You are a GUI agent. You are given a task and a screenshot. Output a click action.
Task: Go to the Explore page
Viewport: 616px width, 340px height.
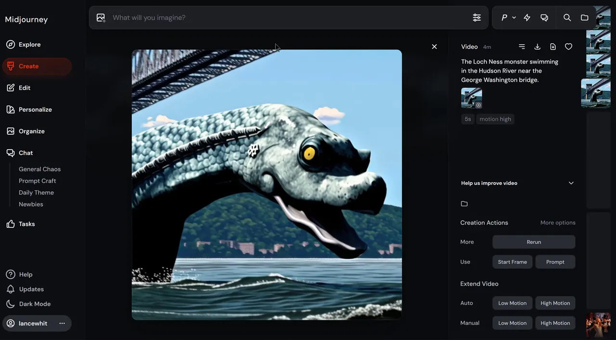pos(29,44)
